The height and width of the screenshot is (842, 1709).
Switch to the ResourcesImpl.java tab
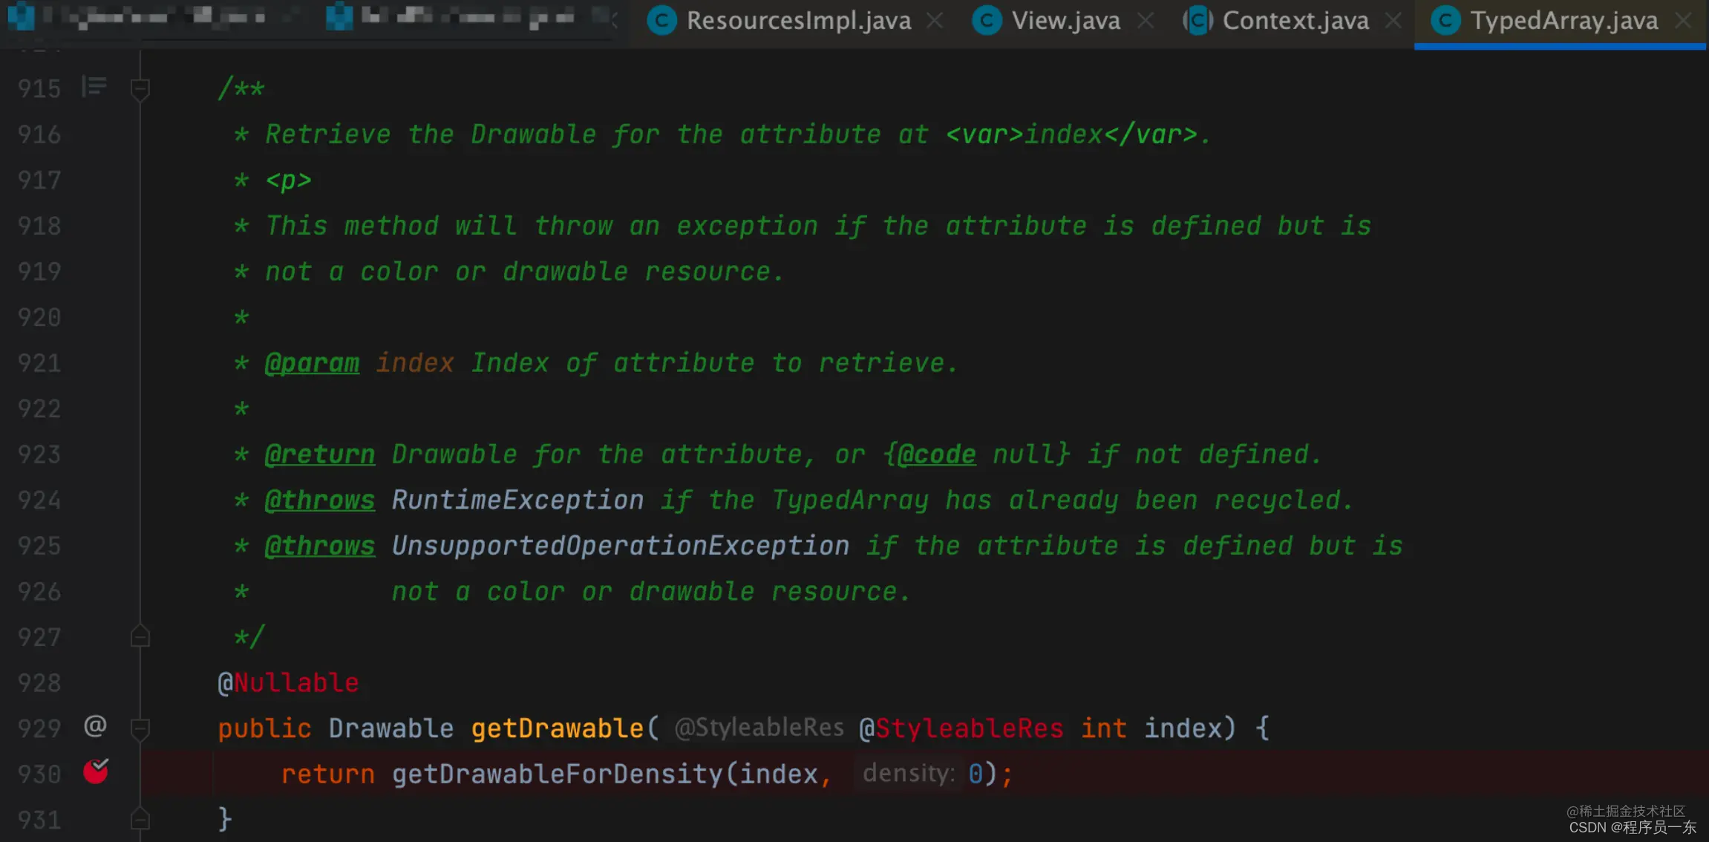798,21
